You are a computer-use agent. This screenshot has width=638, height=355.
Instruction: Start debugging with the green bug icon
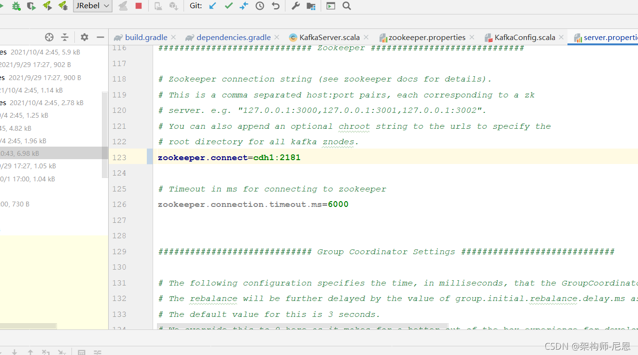pyautogui.click(x=16, y=6)
